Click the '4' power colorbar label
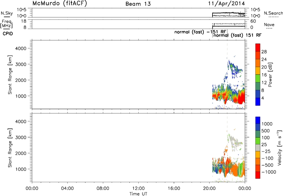 [263, 98]
